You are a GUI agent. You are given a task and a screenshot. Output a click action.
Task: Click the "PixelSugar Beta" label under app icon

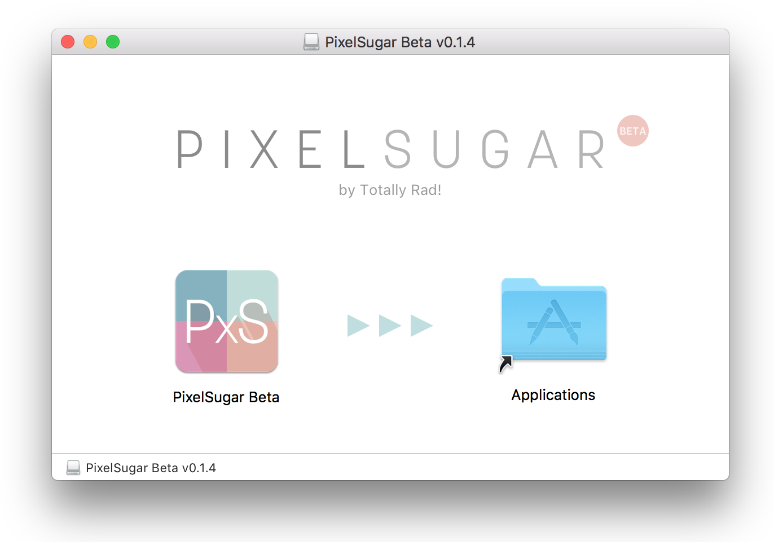point(226,397)
